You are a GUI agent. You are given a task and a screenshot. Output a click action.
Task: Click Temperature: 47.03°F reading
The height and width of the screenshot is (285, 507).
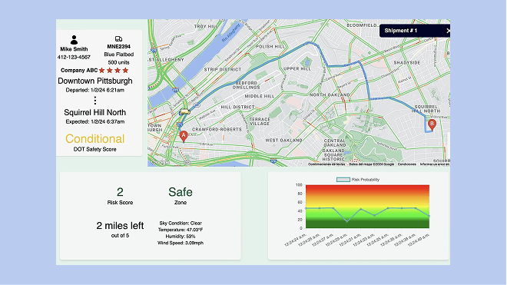[181, 230]
